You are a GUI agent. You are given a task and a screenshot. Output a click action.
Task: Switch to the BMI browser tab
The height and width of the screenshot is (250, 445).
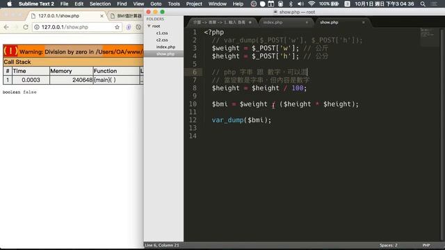[x=127, y=16]
